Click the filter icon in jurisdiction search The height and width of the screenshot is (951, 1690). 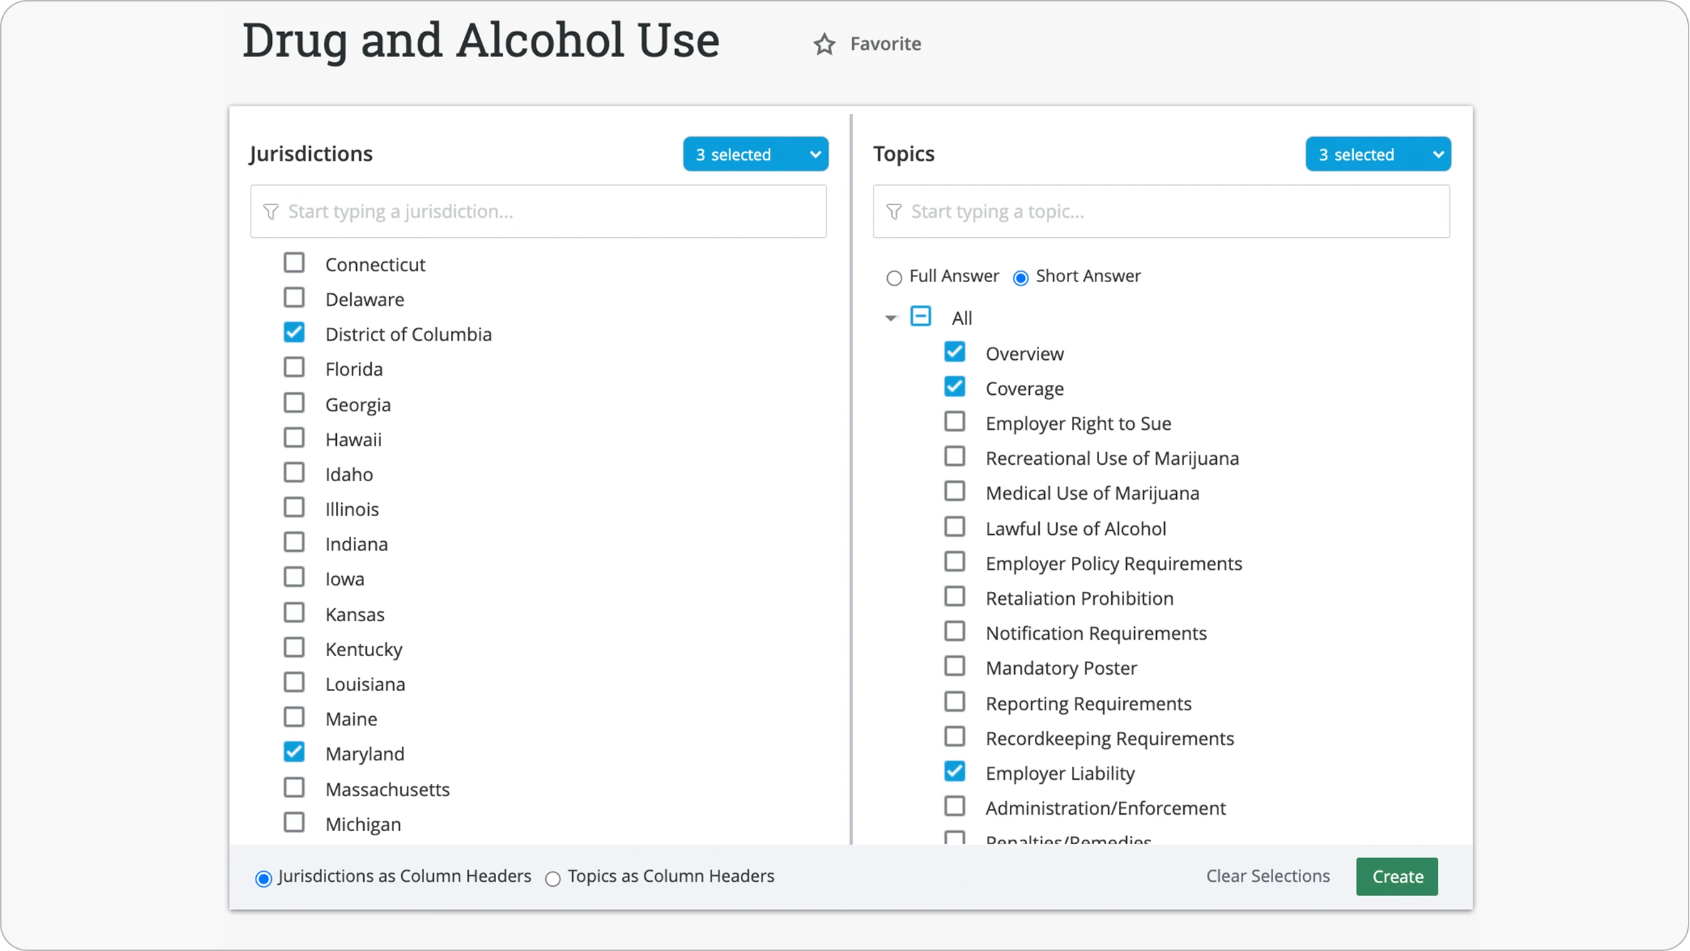[271, 211]
